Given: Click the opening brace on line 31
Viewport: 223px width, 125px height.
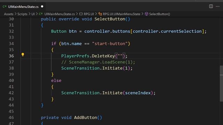Looking at the screenshot, I should (x=42, y=25).
